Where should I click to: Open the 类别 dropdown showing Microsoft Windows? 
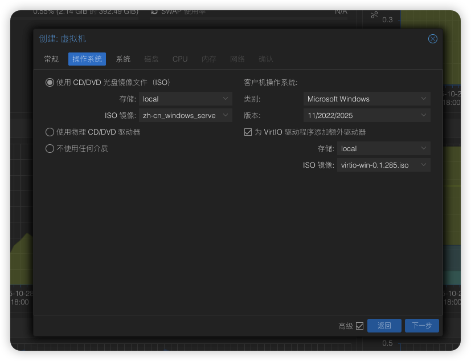[366, 99]
